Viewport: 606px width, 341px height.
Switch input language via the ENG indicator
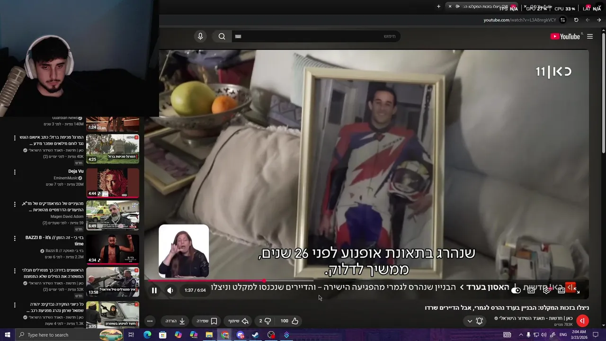[563, 335]
